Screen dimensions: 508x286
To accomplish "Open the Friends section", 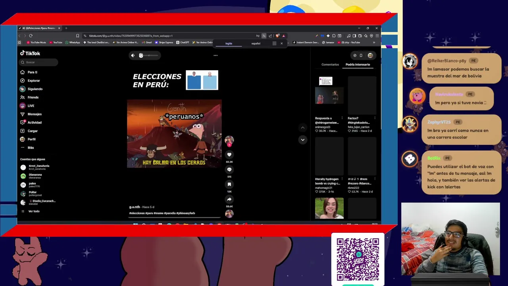I will (30, 97).
